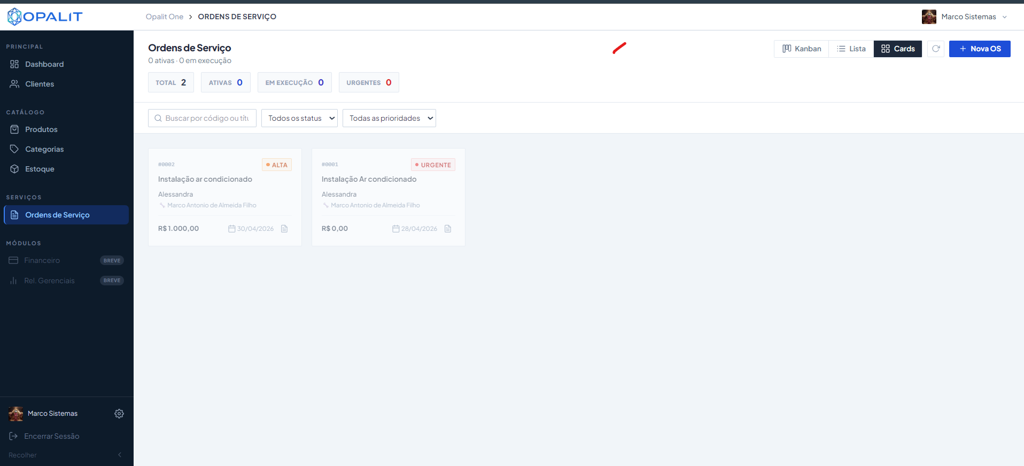This screenshot has height=466, width=1024.
Task: Click the 30/04/2026 date on card #0002
Action: click(x=251, y=229)
